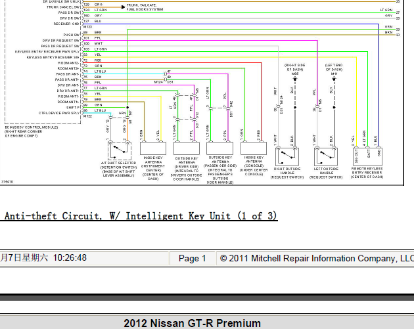The height and width of the screenshot is (329, 414).
Task: Click the PASS DR ANT- pin label
Action: point(68,74)
